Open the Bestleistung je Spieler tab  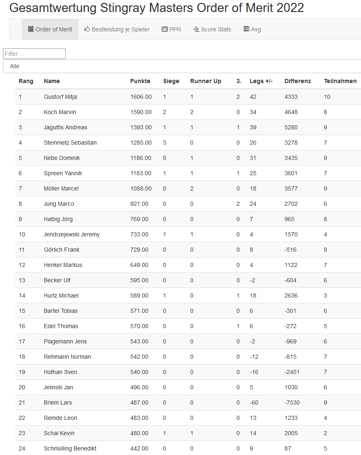[x=117, y=29]
